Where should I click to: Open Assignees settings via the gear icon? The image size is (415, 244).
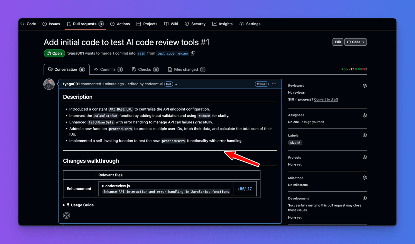pyautogui.click(x=365, y=115)
